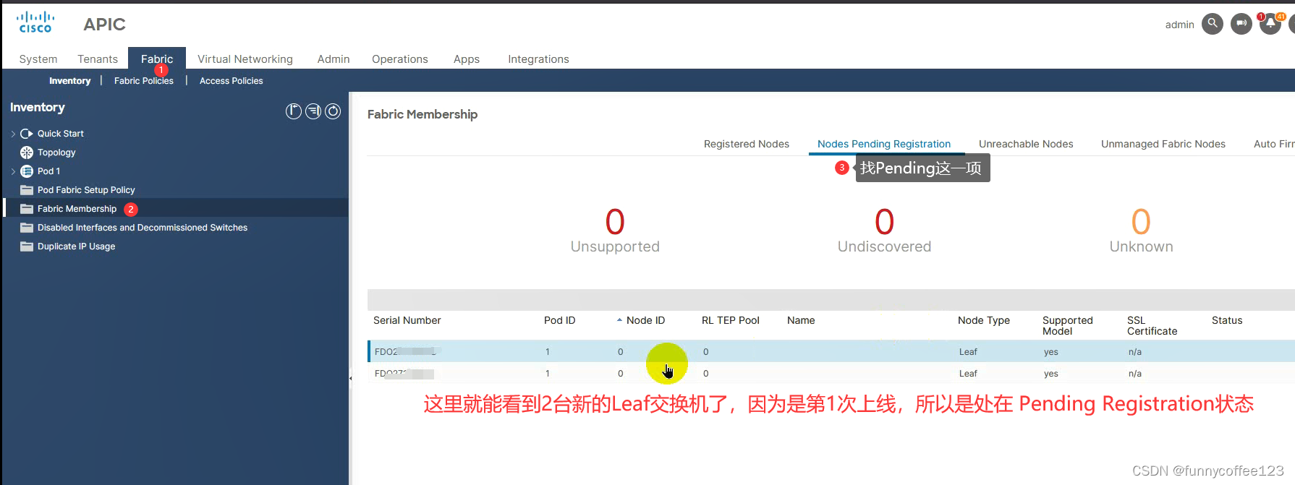Click the RL TEP Pool column header
Viewport: 1295px width, 485px height.
tap(731, 320)
